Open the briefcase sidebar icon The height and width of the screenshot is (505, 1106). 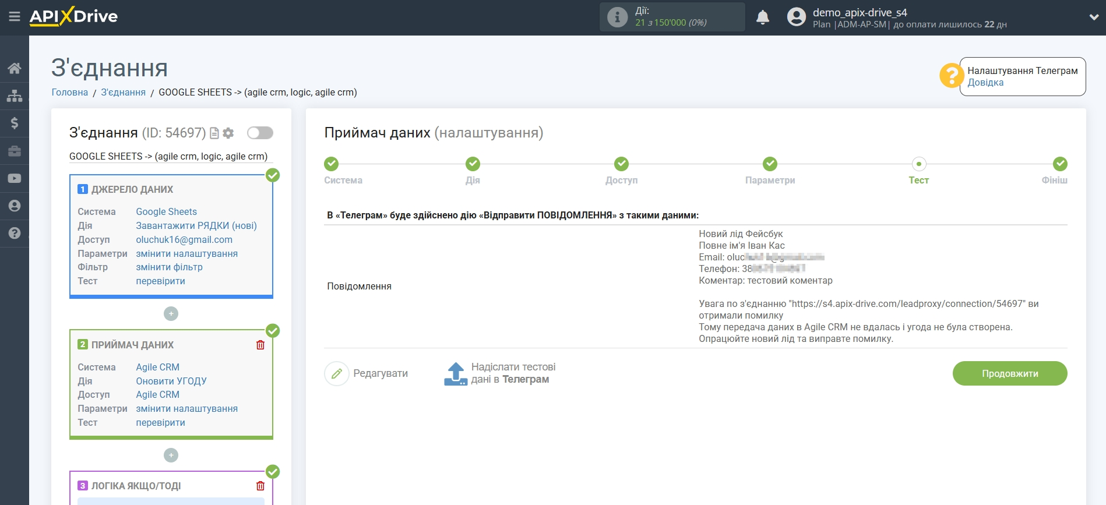coord(15,151)
